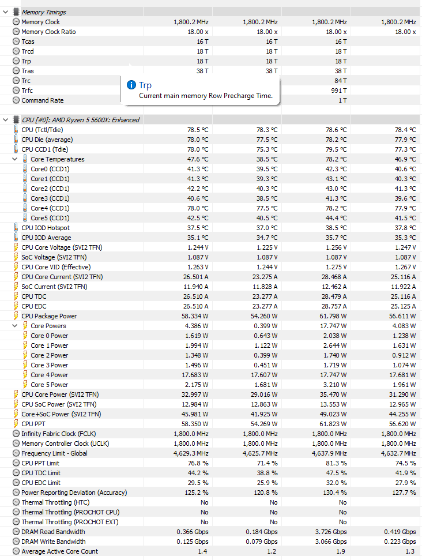Select the Core 1 Power row
Screen dimensions: 422x560
(211, 345)
